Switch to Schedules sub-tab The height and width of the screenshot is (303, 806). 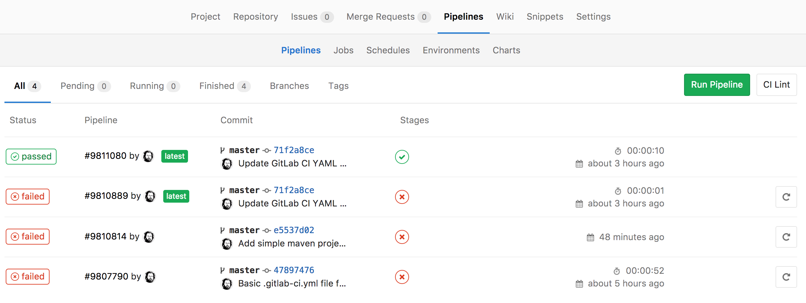point(388,50)
